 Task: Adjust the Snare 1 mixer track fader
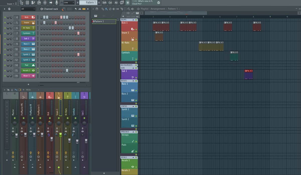click(x=60, y=135)
